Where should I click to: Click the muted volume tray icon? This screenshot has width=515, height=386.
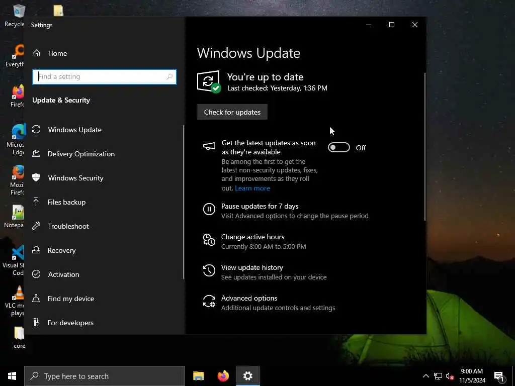tap(450, 376)
